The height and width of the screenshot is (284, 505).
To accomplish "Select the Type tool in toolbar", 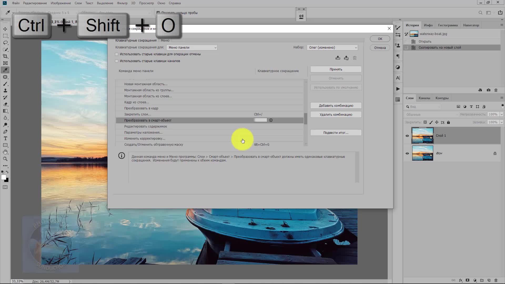I will click(x=5, y=138).
